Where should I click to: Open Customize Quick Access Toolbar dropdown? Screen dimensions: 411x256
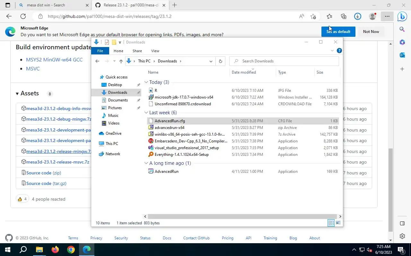click(120, 42)
